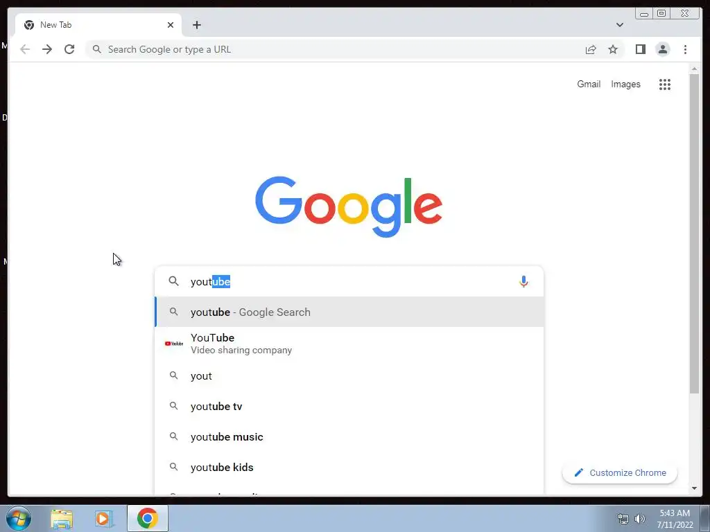Screen dimensions: 710x532
Task: Close the New Tab tab
Action: (171, 25)
